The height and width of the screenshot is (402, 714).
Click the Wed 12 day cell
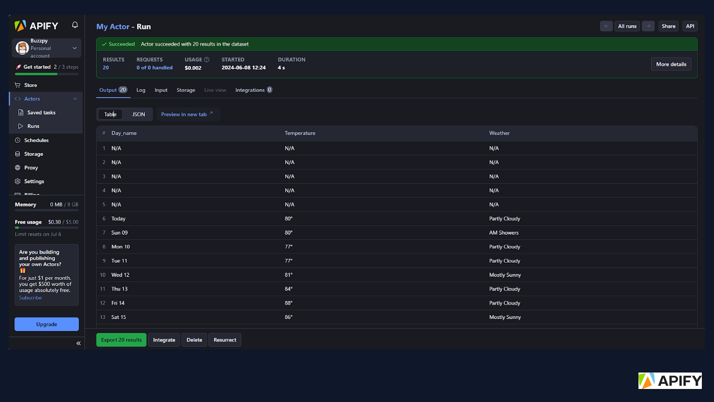click(x=120, y=275)
